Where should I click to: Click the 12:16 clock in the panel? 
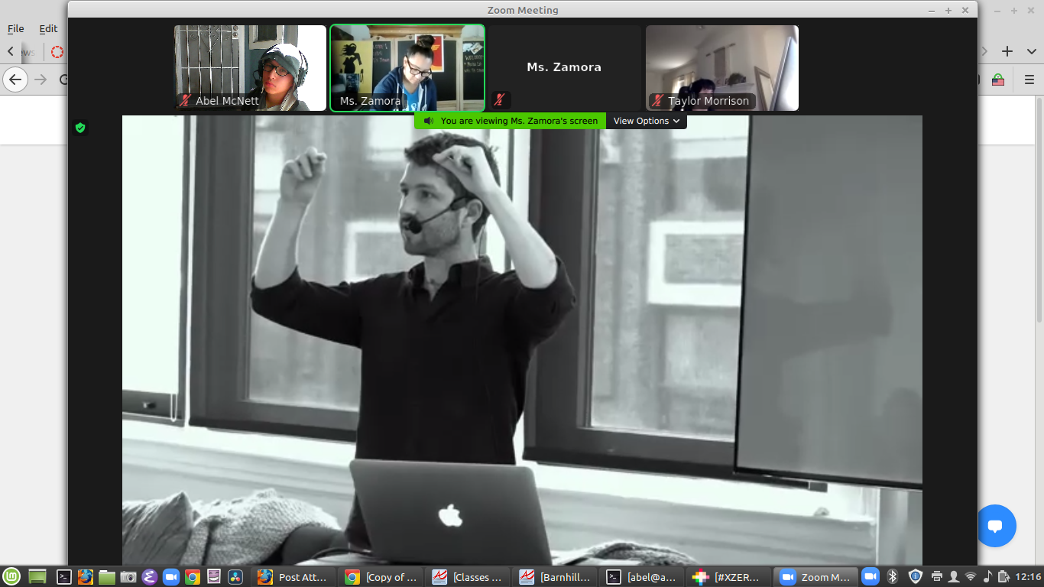(1029, 577)
